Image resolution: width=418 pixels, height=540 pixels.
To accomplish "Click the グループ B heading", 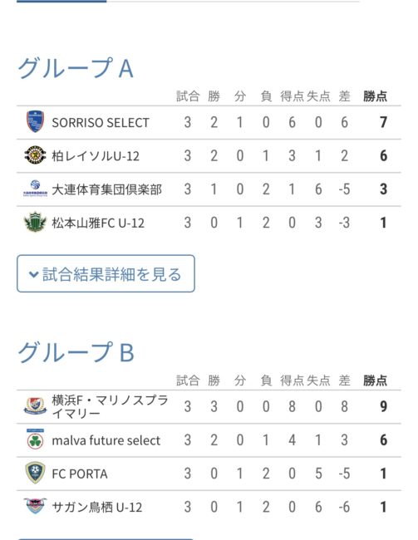I will 76,352.
